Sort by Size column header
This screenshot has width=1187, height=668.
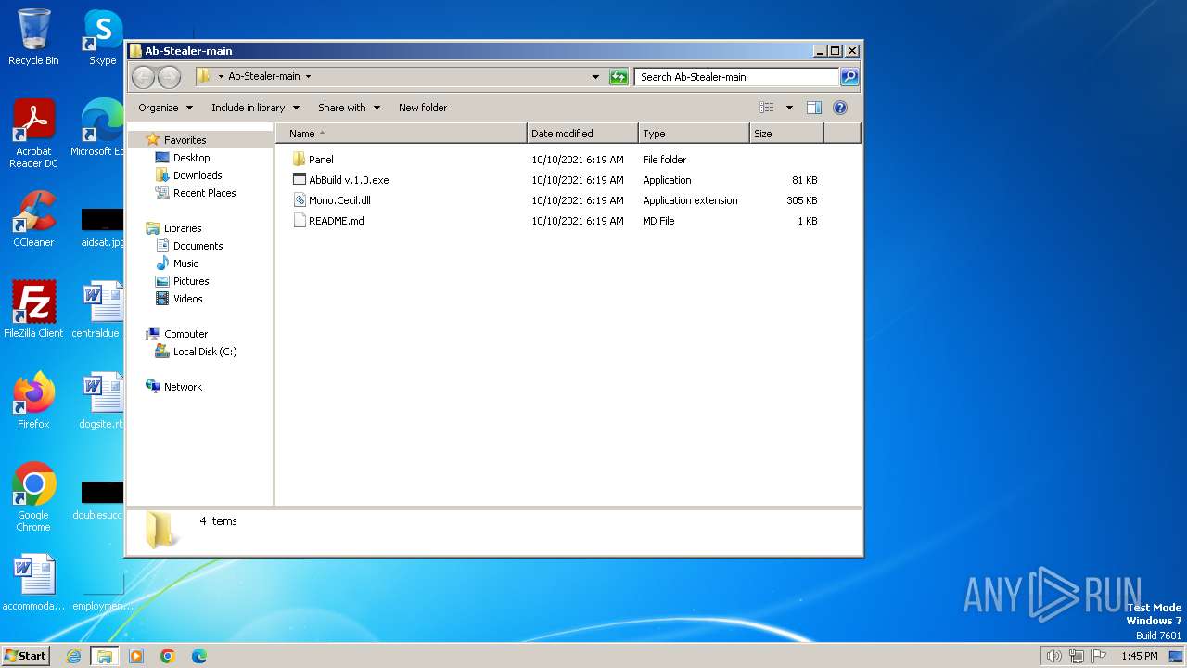786,134
